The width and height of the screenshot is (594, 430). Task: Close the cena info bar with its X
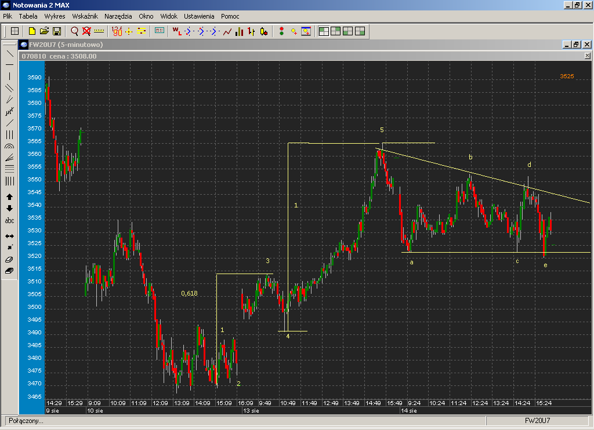coord(587,56)
